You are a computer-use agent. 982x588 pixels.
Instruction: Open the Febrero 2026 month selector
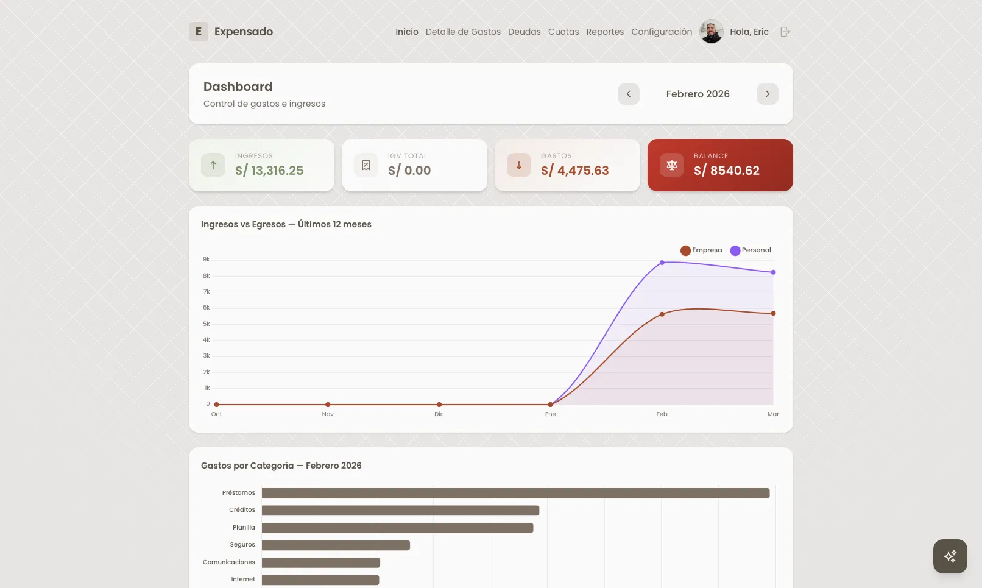(x=698, y=94)
